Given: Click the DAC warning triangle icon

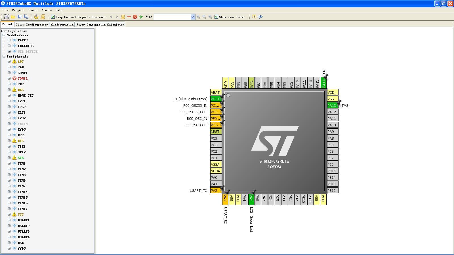Looking at the screenshot, I should (x=14, y=90).
